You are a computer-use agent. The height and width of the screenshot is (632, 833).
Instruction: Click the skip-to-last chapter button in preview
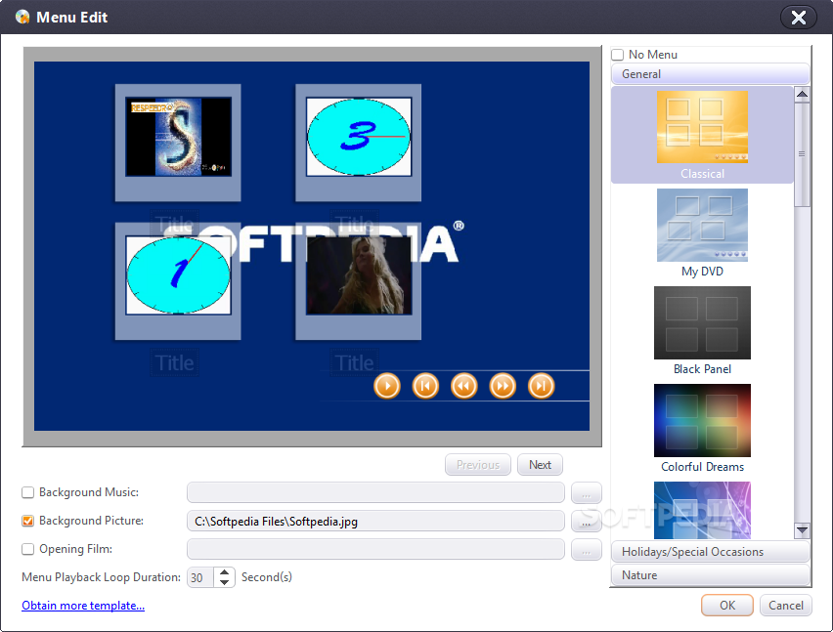pos(541,386)
